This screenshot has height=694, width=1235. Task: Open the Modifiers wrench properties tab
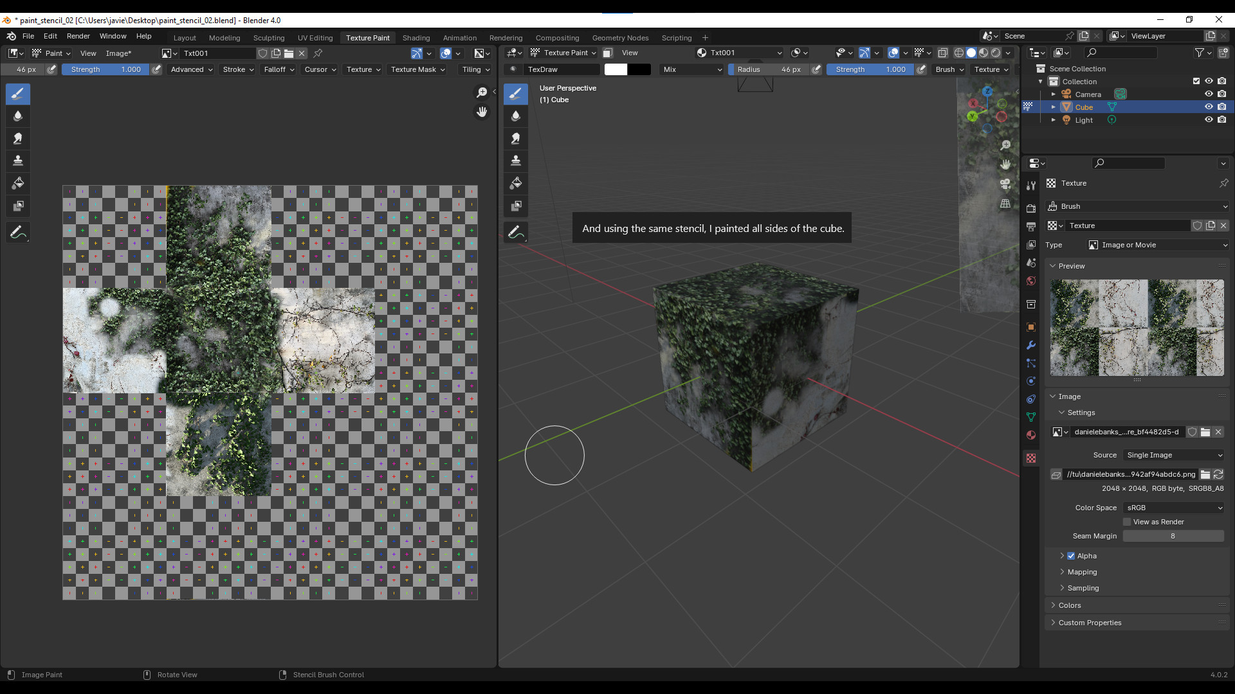pyautogui.click(x=1031, y=345)
